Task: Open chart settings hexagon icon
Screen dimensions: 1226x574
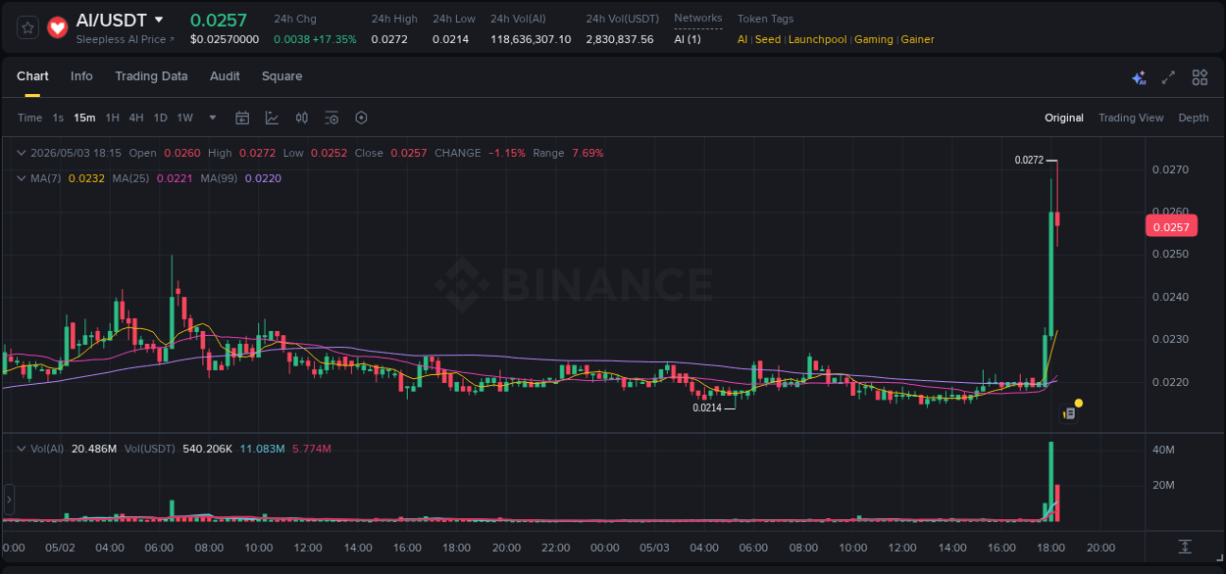Action: [361, 118]
